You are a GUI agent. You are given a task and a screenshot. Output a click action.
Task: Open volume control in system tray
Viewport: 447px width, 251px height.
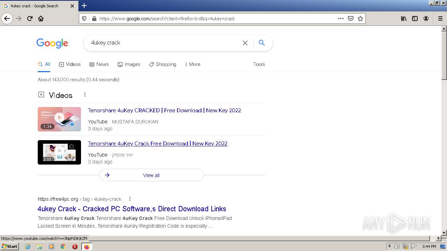[397, 246]
